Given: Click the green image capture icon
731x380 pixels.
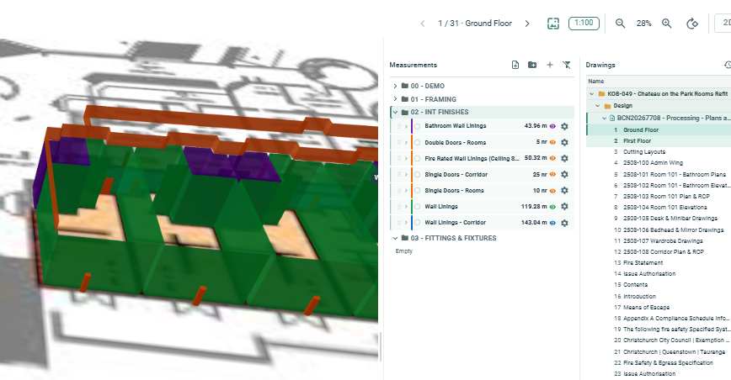Looking at the screenshot, I should (553, 24).
